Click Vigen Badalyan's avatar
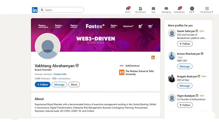Viewport: 219px width, 123px height. click(x=172, y=98)
